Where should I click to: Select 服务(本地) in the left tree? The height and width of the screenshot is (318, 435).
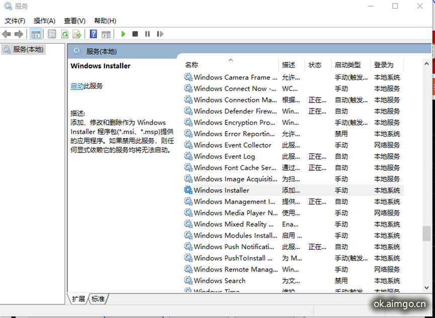click(x=24, y=50)
